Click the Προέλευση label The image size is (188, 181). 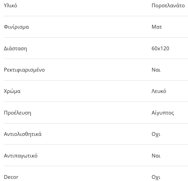[x=18, y=113]
